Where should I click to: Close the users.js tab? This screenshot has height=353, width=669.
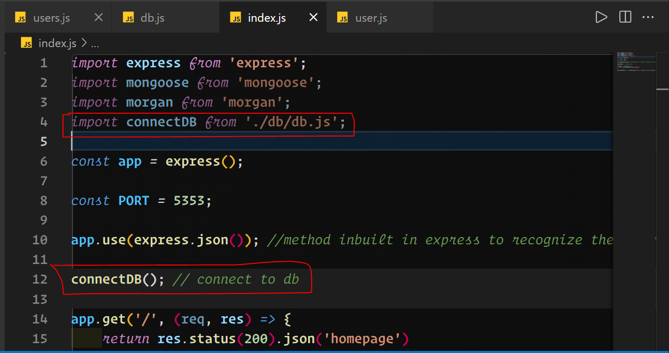[98, 17]
